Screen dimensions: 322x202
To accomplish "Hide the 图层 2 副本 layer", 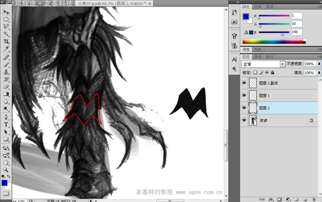I will point(244,83).
